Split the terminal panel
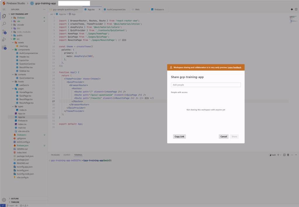 pyautogui.click(x=285, y=155)
